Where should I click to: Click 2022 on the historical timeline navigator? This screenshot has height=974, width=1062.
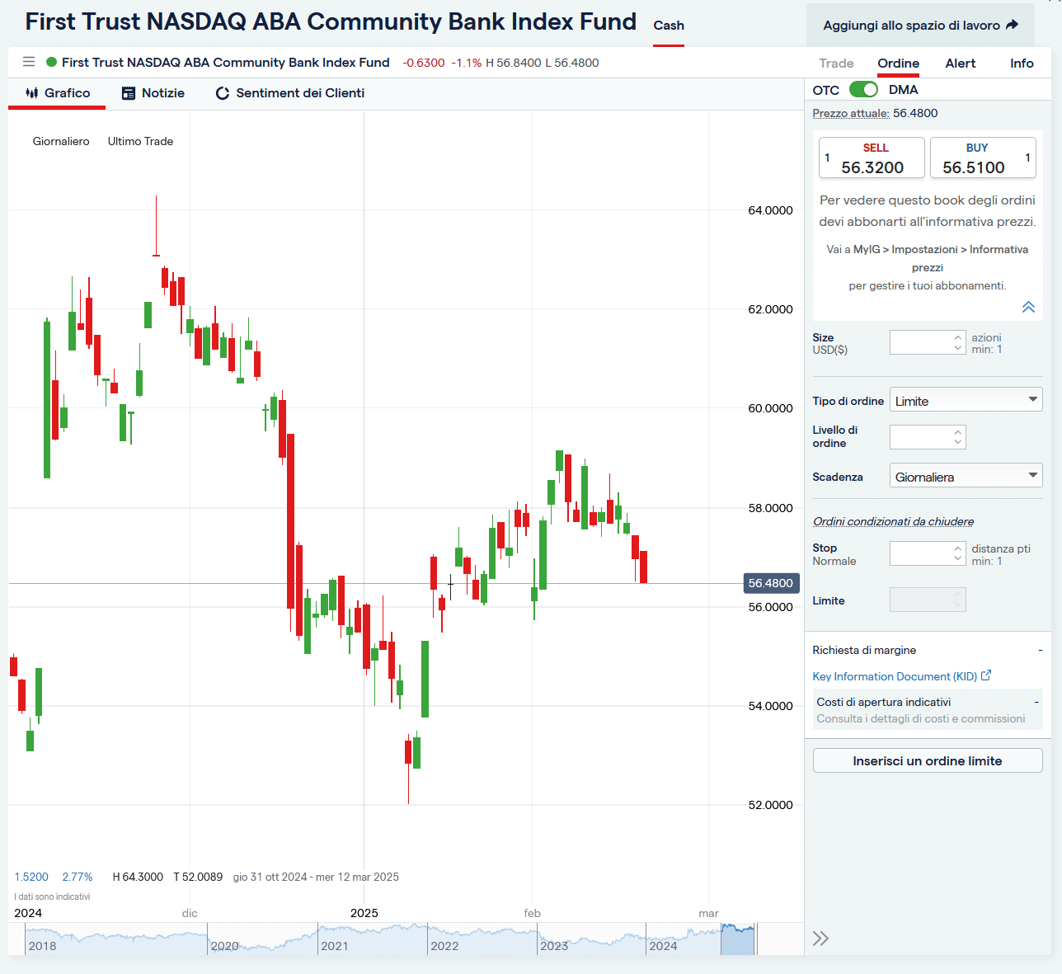(444, 946)
